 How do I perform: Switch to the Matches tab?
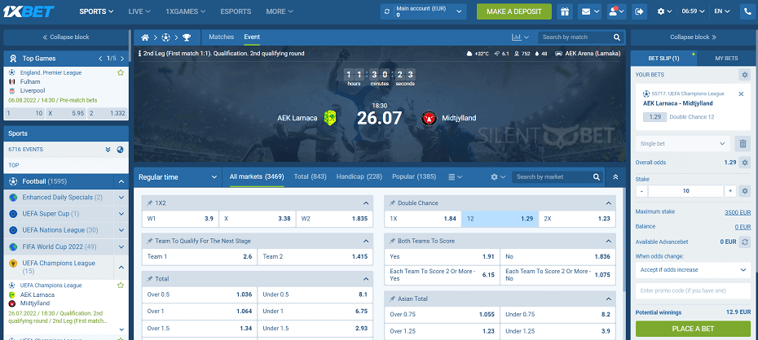tap(221, 37)
